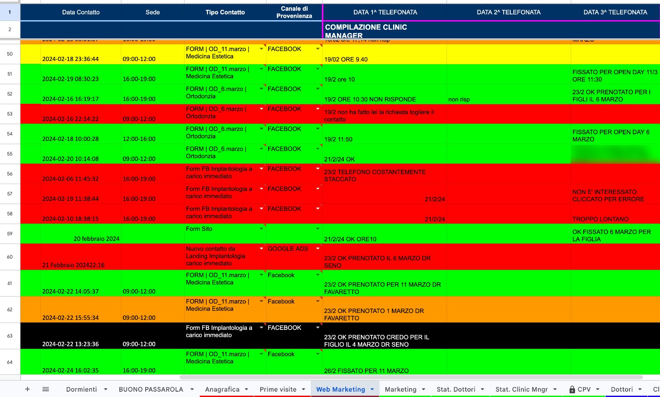Image resolution: width=660 pixels, height=397 pixels.
Task: Select cell '23/2 OK PRENOTATO 1 MARZO DR FAVARETTO'
Action: pos(385,309)
